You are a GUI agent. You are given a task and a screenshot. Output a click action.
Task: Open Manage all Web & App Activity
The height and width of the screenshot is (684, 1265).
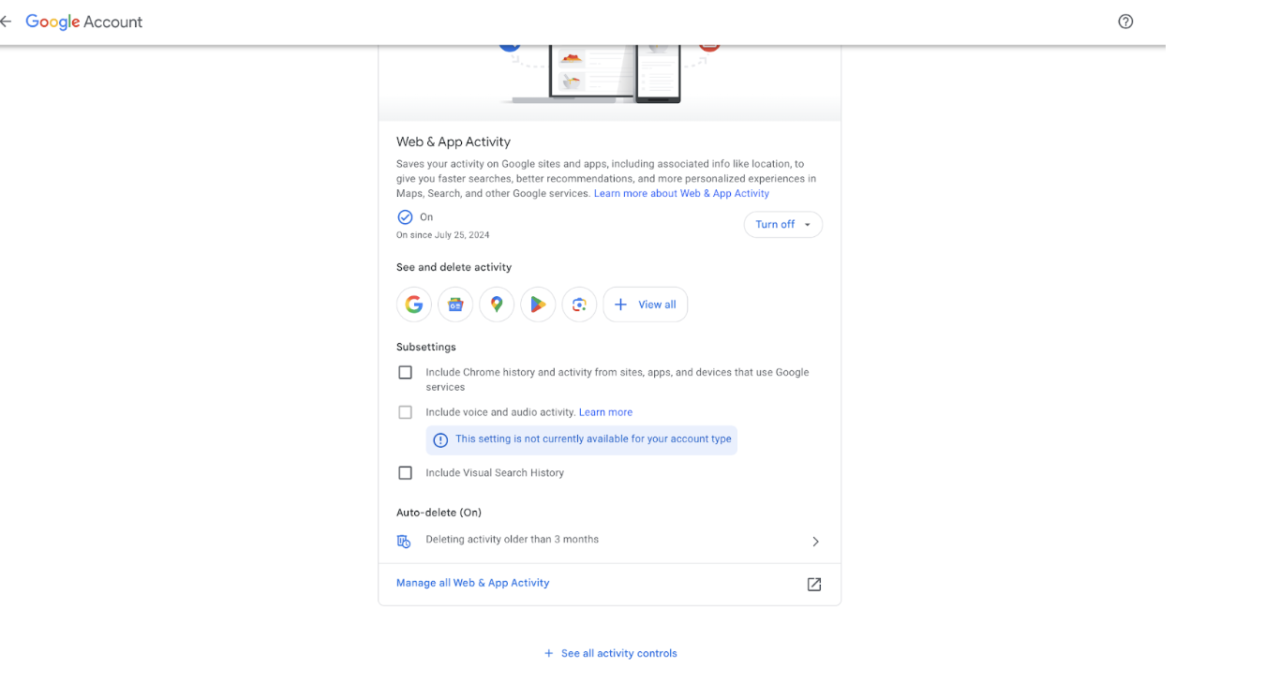coord(472,583)
